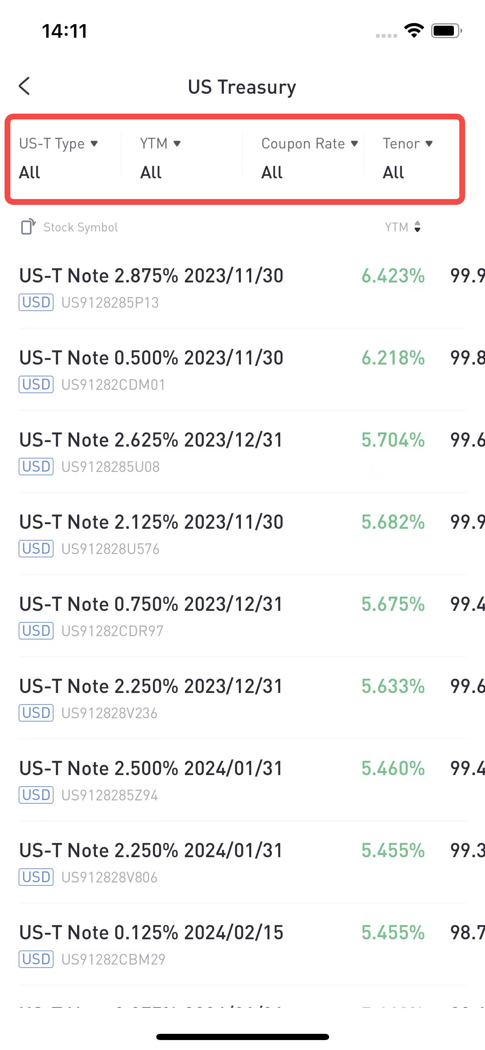
Task: Select US-T Note 2.875% 2023/11/30 row
Action: click(x=243, y=288)
